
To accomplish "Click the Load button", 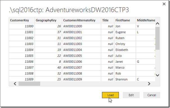I will click(x=110, y=95).
